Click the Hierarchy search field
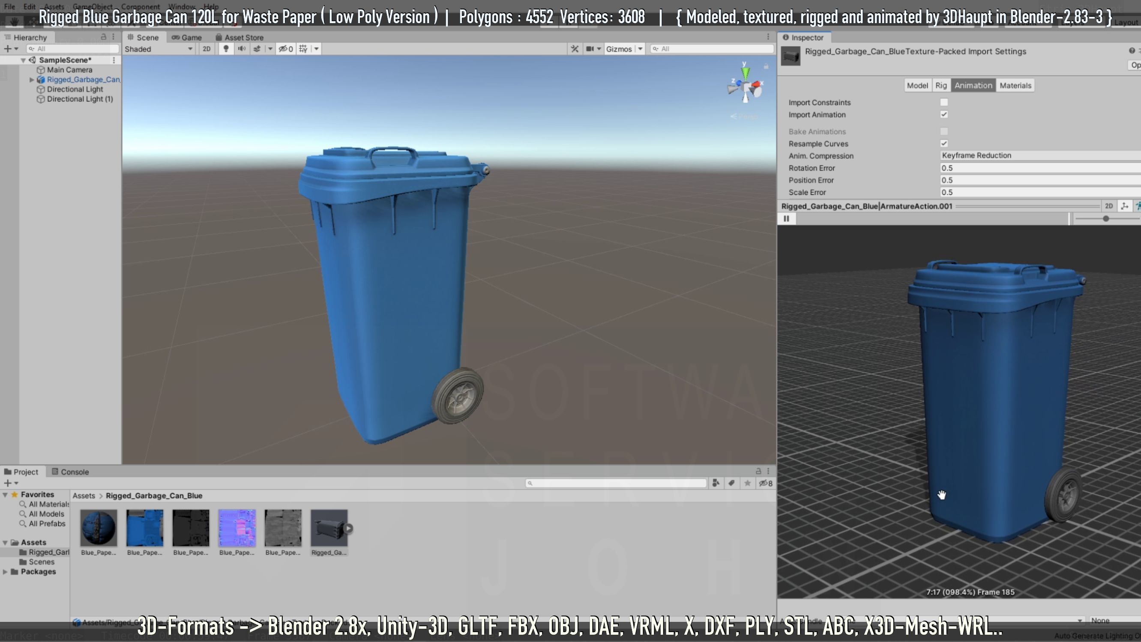 (73, 49)
